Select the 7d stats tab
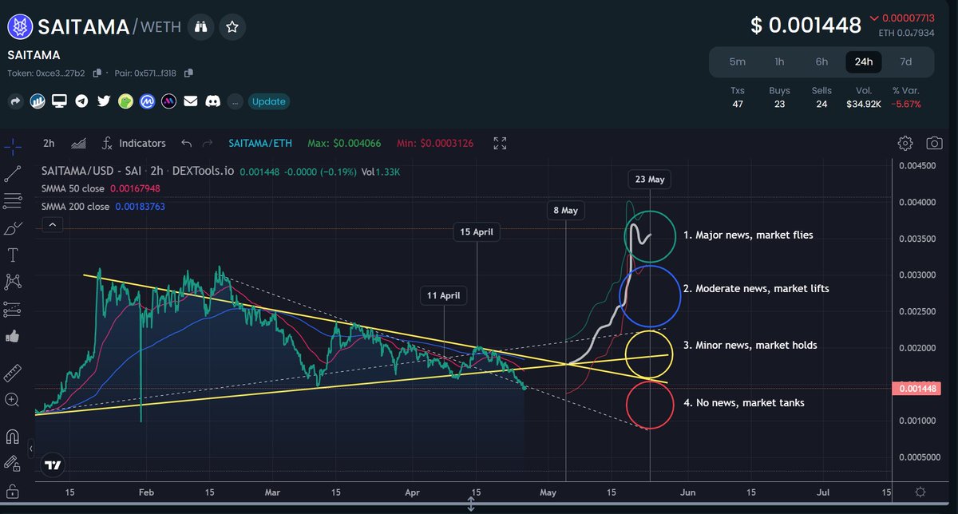Screen dimensions: 958x514 (906, 61)
